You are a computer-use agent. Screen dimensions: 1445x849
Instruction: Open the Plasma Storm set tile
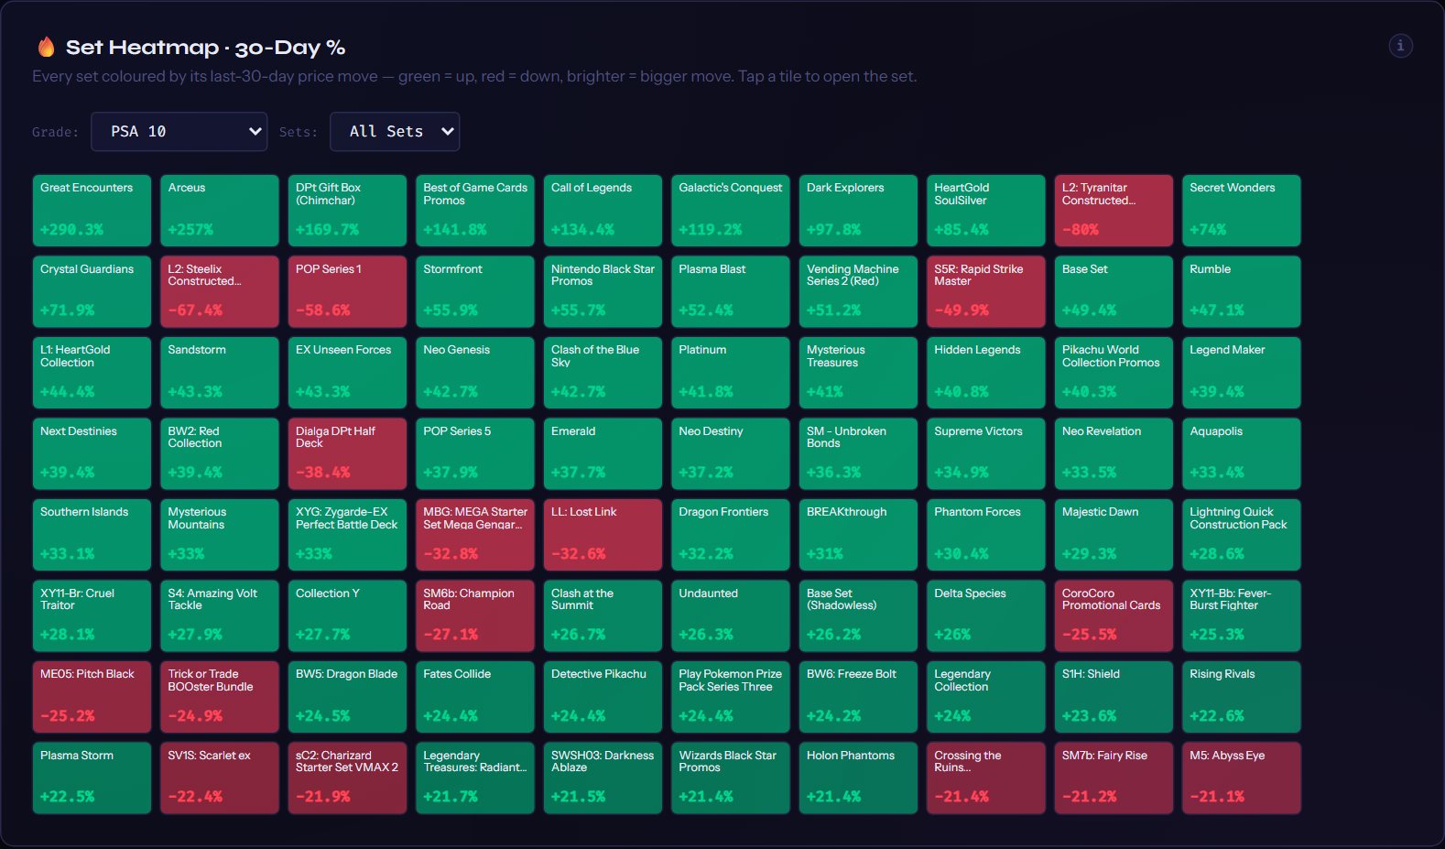click(x=92, y=778)
